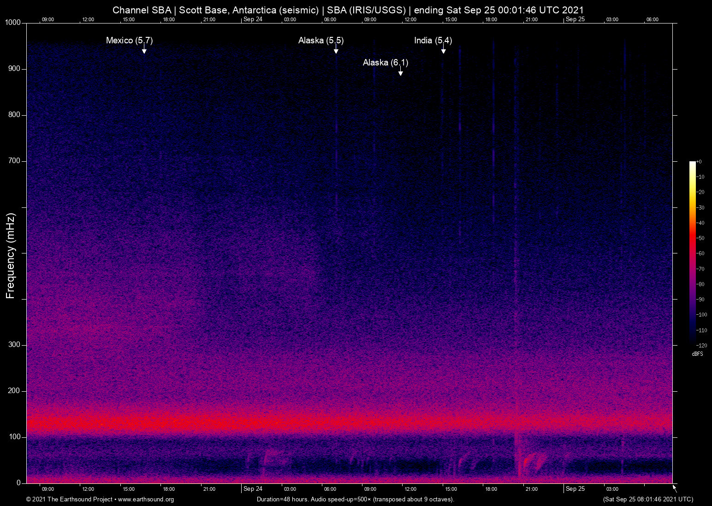Viewport: 712px width, 506px height.
Task: Click the dBFS unit label below color scale
Action: click(x=697, y=354)
